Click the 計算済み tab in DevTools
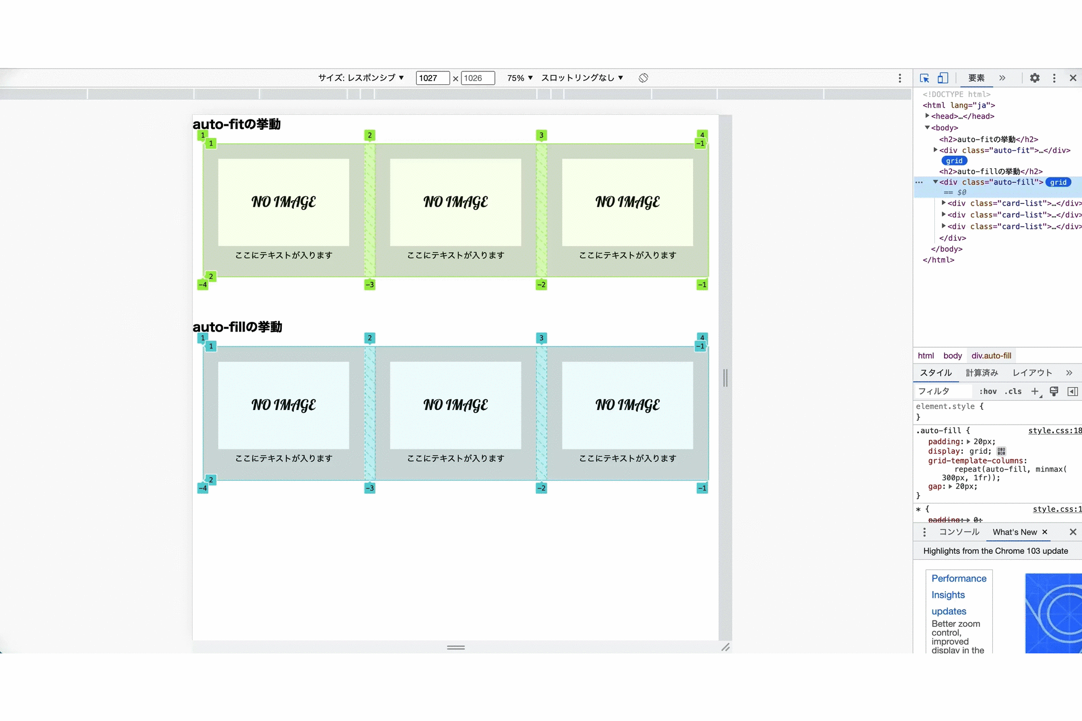The height and width of the screenshot is (721, 1082). pyautogui.click(x=982, y=372)
